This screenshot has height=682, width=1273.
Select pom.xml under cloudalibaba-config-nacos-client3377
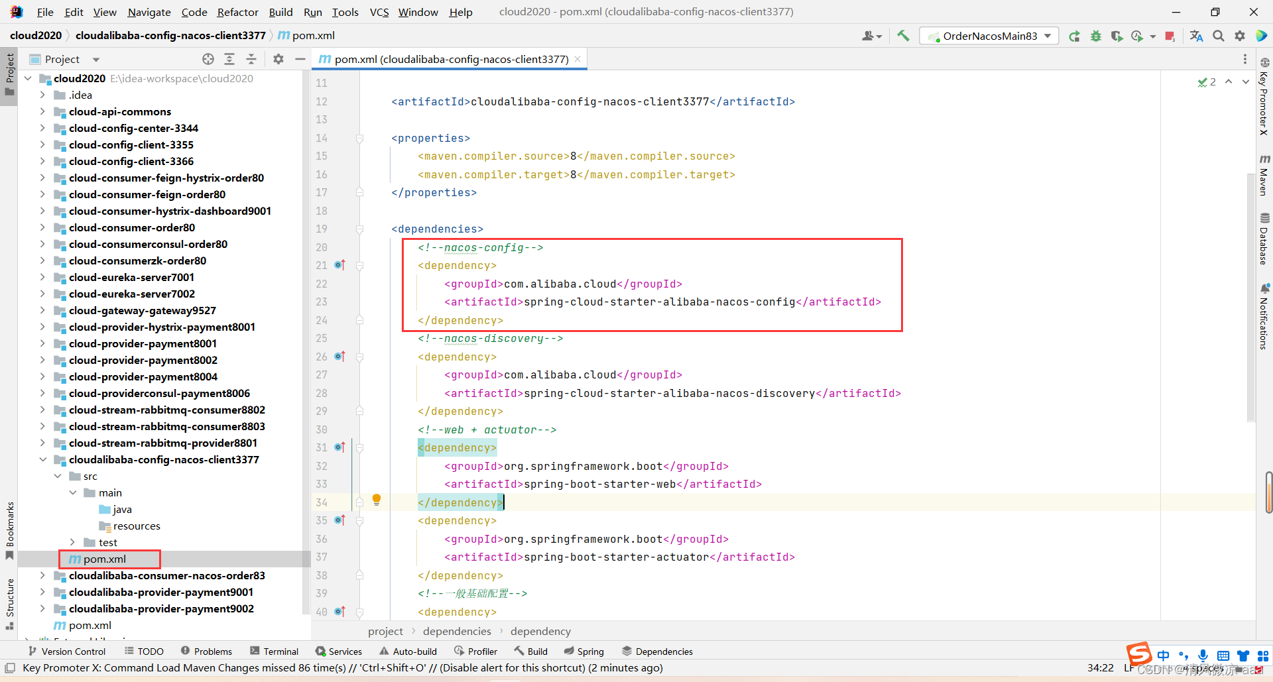point(105,559)
